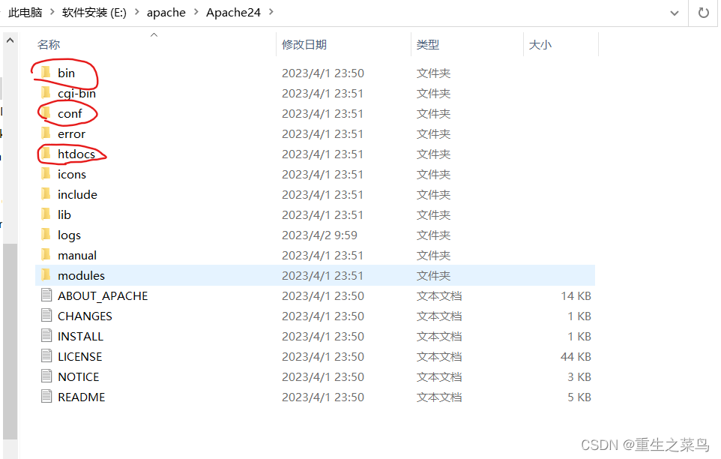
Task: Navigate to 此电脑 via breadcrumb
Action: [25, 12]
